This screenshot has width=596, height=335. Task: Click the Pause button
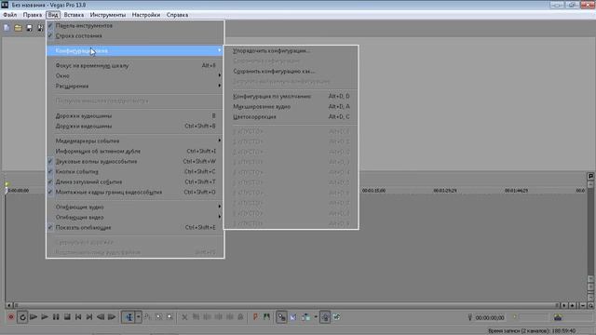point(56,317)
